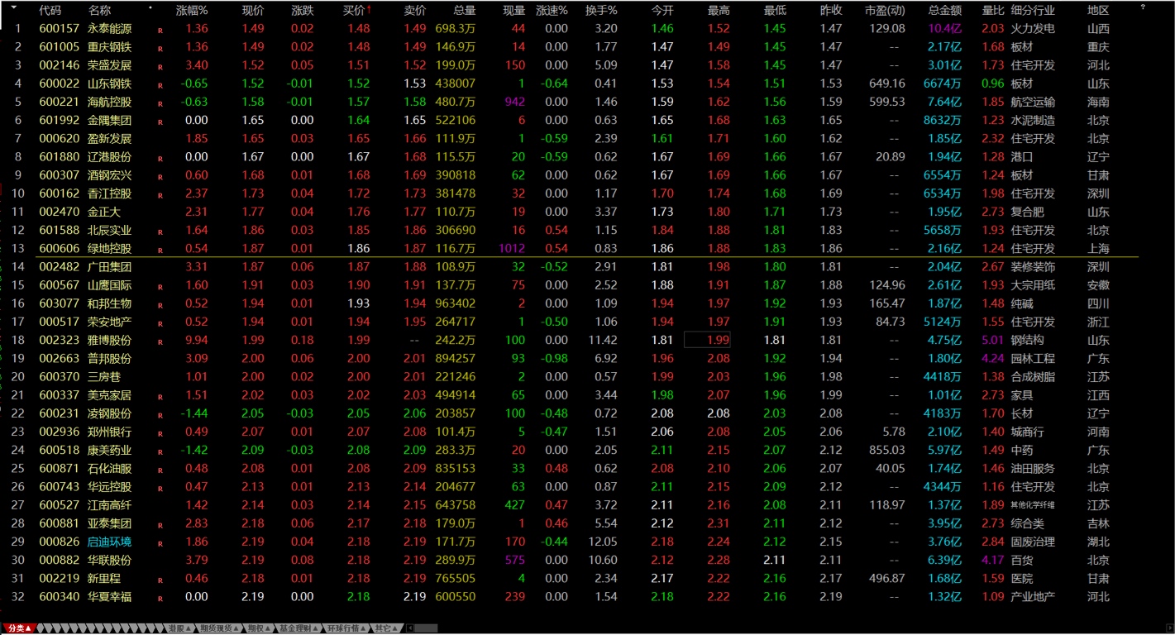
Task: Click the R margin marker for 华远控股
Action: click(160, 488)
